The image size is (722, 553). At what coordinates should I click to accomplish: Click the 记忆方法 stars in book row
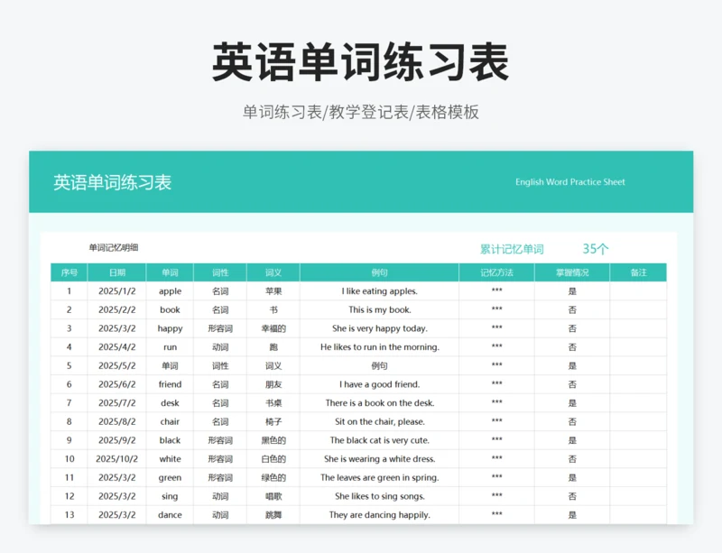(497, 309)
